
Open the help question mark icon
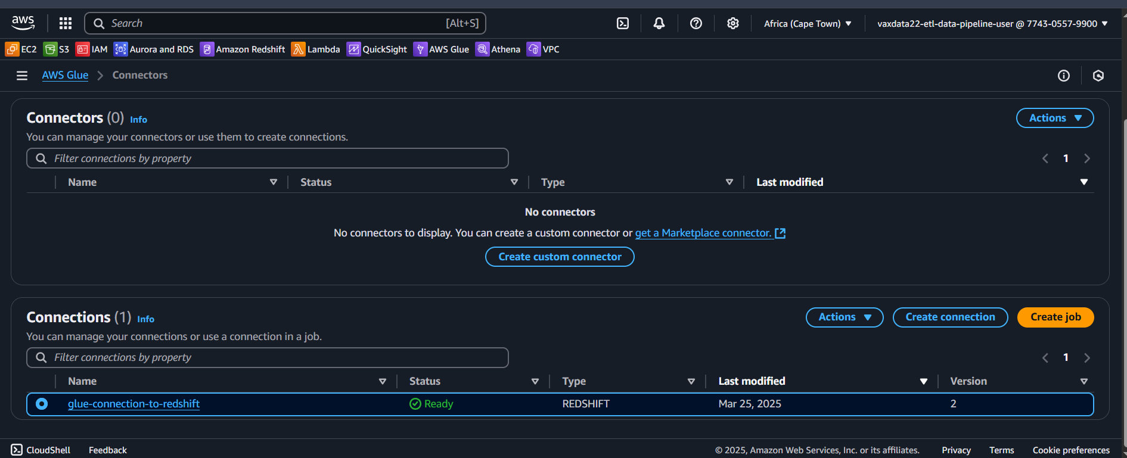click(x=696, y=23)
